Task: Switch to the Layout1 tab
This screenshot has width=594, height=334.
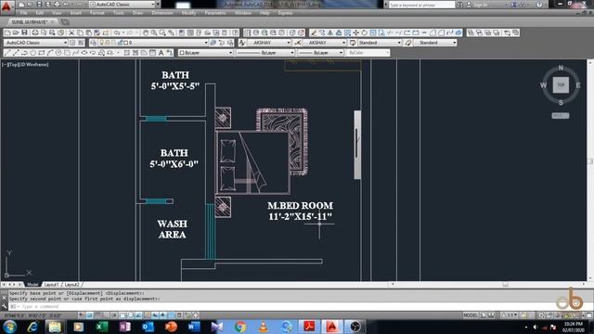Action: pyautogui.click(x=51, y=285)
